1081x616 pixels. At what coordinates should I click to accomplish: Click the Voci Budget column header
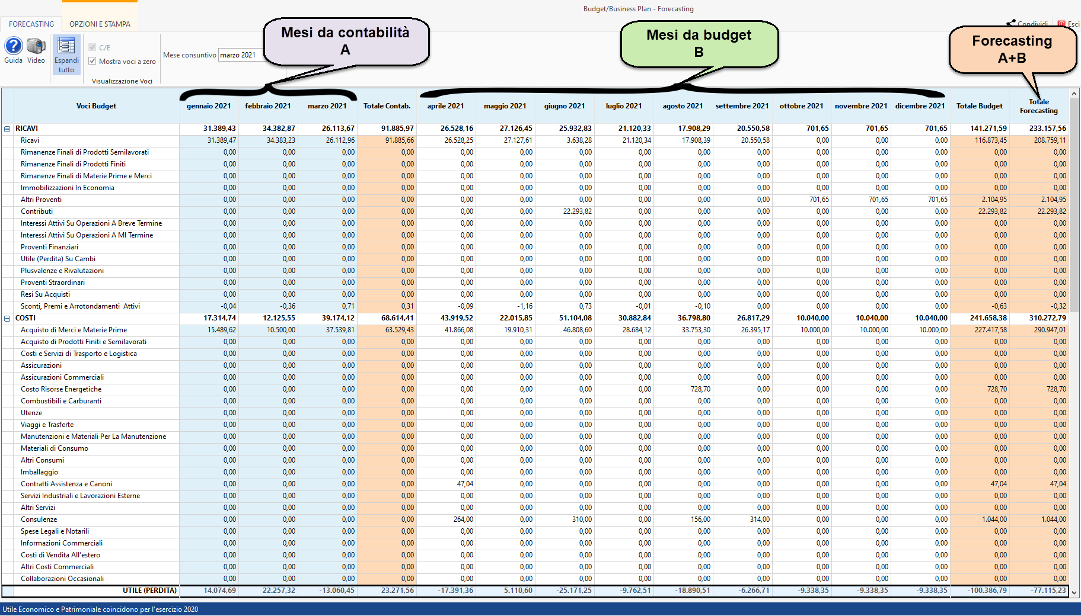pyautogui.click(x=96, y=106)
